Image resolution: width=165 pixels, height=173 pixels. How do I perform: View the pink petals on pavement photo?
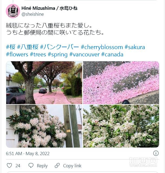(x=121, y=83)
